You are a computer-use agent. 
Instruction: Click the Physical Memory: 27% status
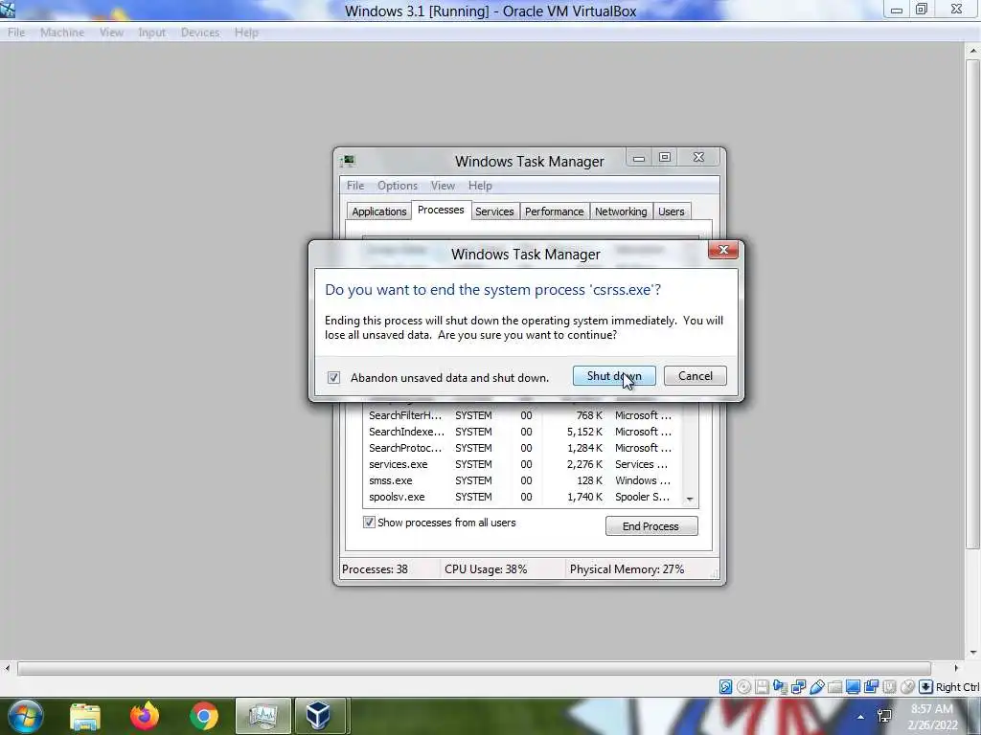pyautogui.click(x=627, y=569)
